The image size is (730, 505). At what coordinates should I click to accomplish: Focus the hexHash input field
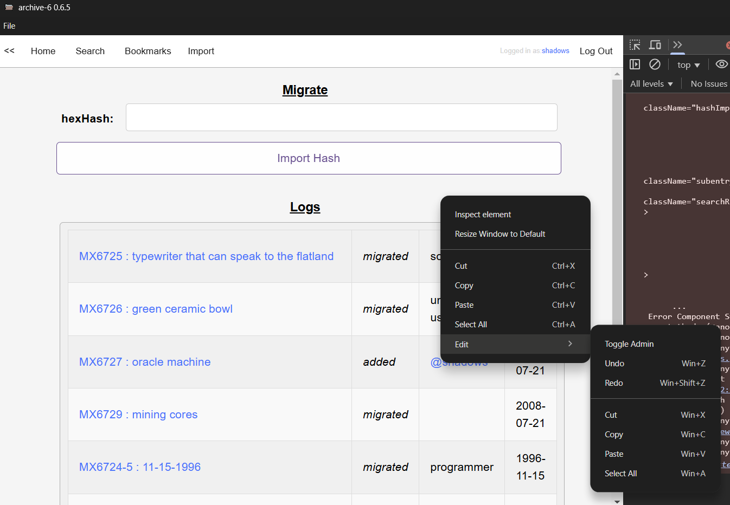pos(341,117)
